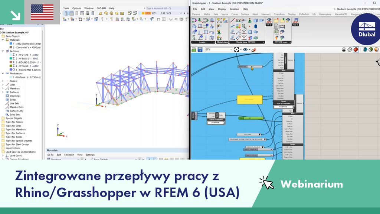Open the Solution menu in Grasshopper
Screen dimensions: 380x214
[x=234, y=9]
